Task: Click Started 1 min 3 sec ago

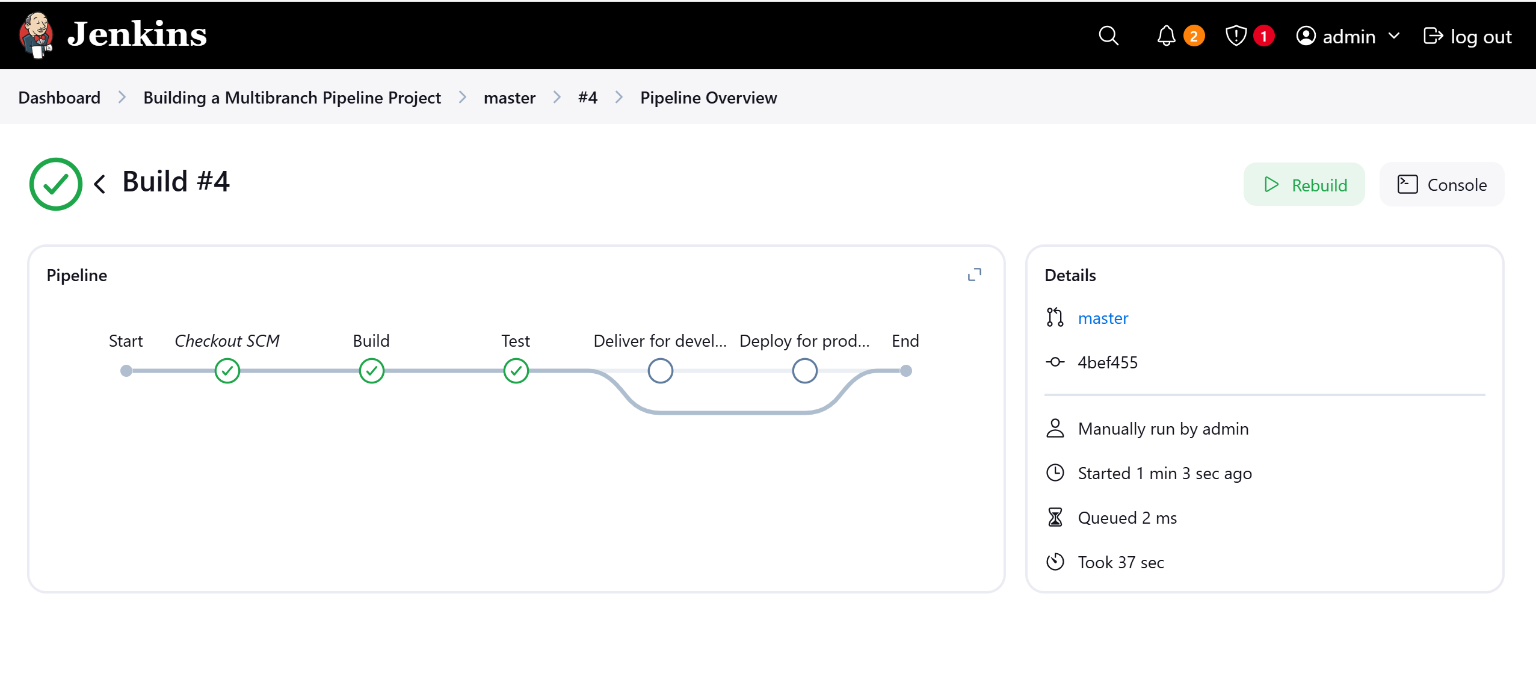Action: (1165, 473)
